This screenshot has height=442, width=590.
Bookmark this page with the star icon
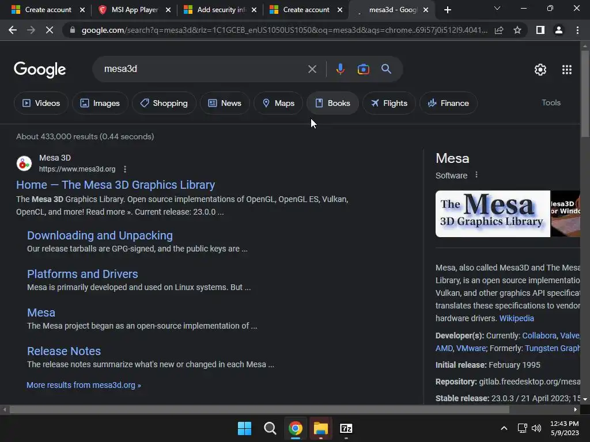point(517,30)
